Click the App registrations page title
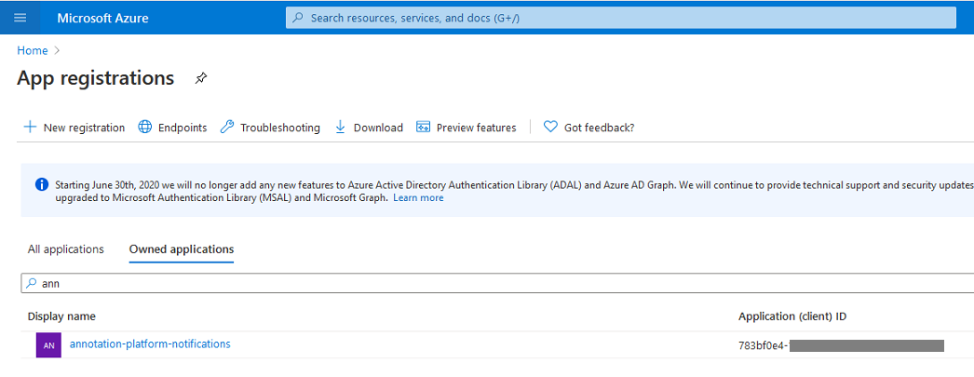The width and height of the screenshot is (974, 377). point(96,78)
